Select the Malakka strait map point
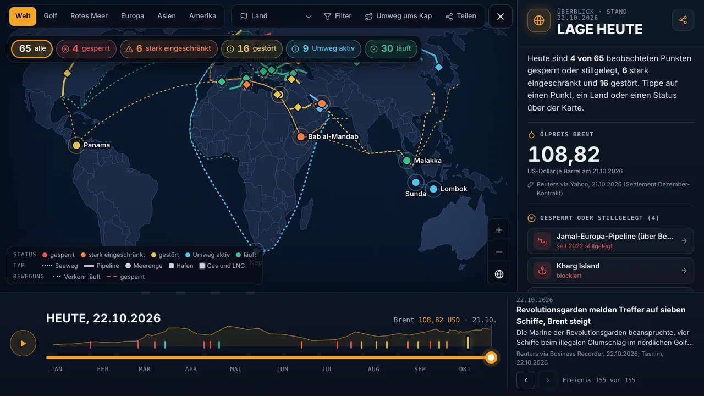The width and height of the screenshot is (704, 396). click(x=406, y=161)
